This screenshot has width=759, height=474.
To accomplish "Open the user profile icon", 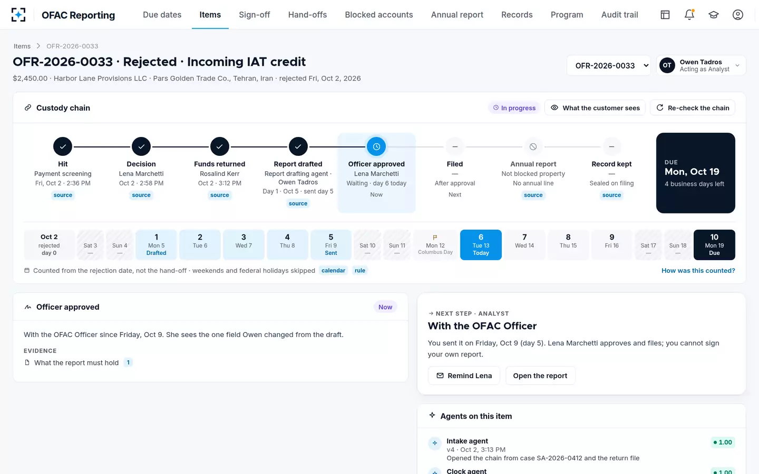I will (x=738, y=15).
